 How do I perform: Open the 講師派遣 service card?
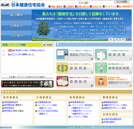tap(113, 54)
